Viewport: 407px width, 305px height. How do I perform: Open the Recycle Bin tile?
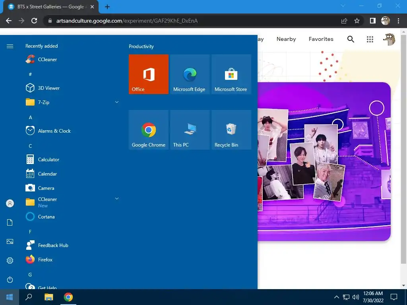(x=231, y=130)
